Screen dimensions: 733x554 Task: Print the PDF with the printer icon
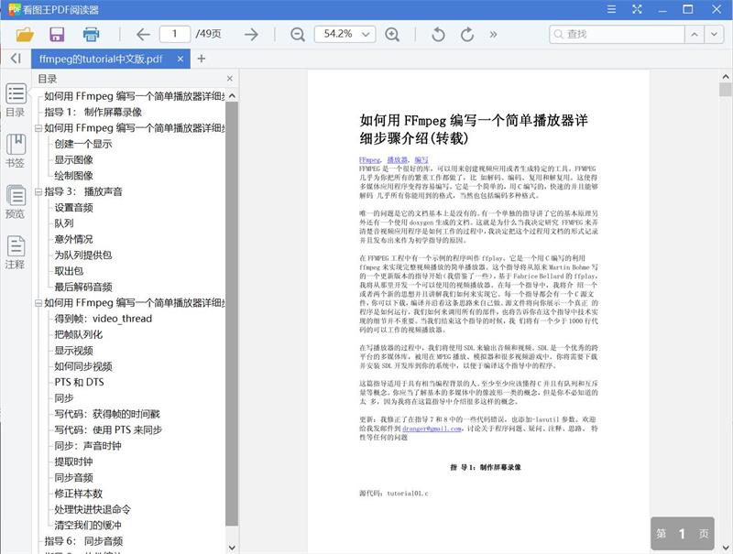click(91, 34)
